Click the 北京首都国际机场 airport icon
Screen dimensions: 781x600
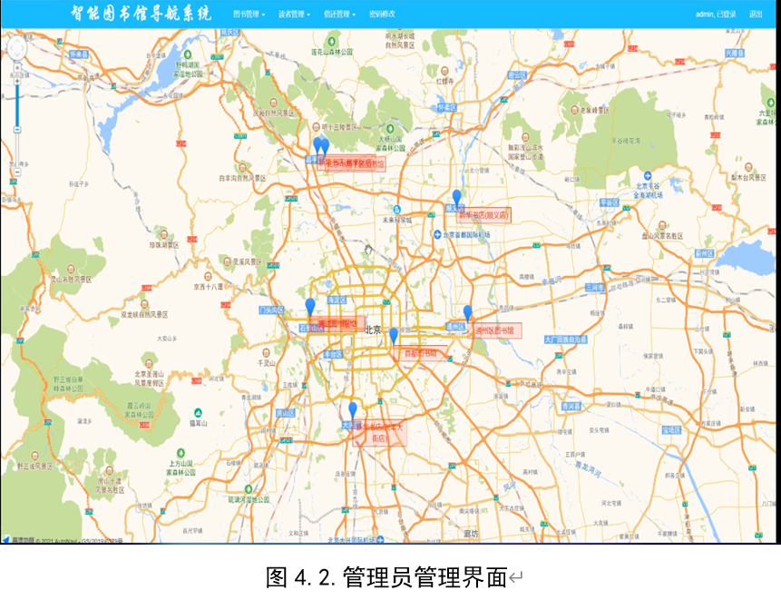click(x=438, y=233)
